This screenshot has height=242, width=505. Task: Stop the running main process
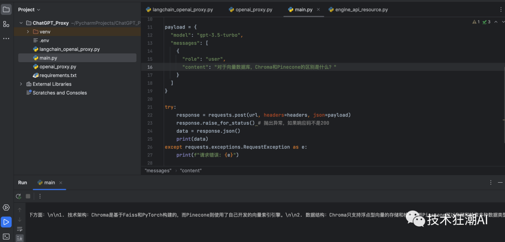28,196
